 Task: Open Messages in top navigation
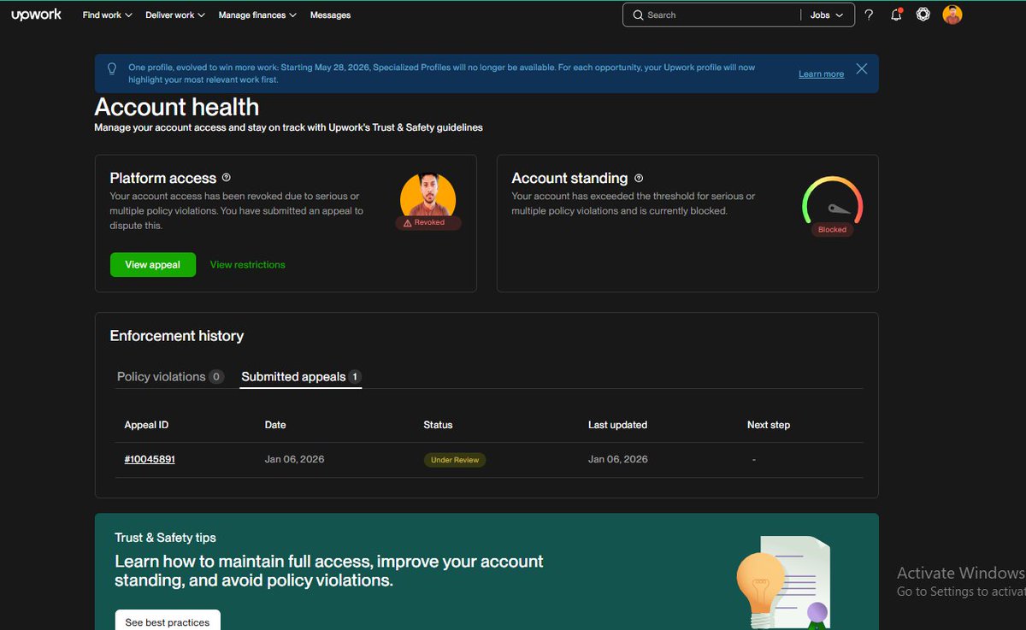coord(330,15)
